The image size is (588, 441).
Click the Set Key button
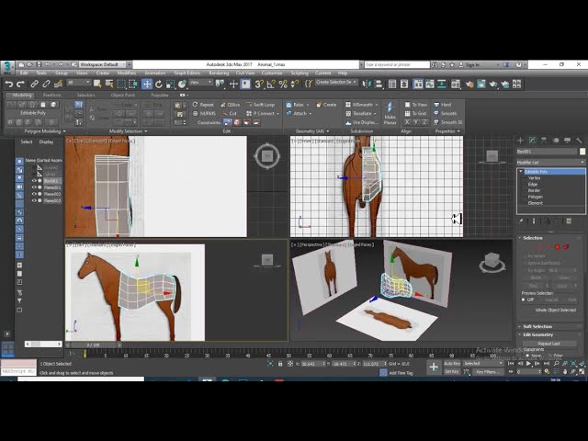click(452, 371)
